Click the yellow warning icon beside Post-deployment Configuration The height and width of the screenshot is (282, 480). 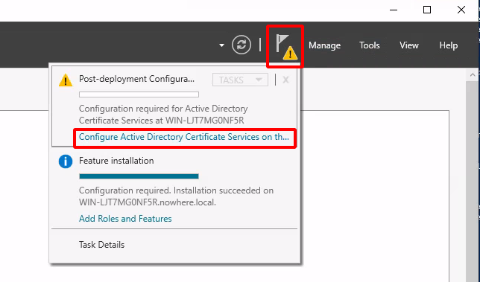pyautogui.click(x=65, y=80)
